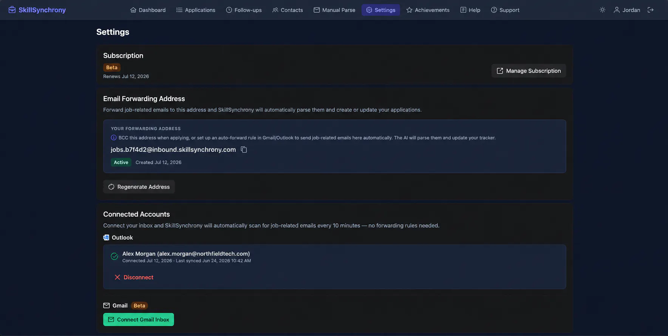The width and height of the screenshot is (668, 336).
Task: Click the 'Last synced Jun 24, 2026' line
Action: [x=213, y=261]
